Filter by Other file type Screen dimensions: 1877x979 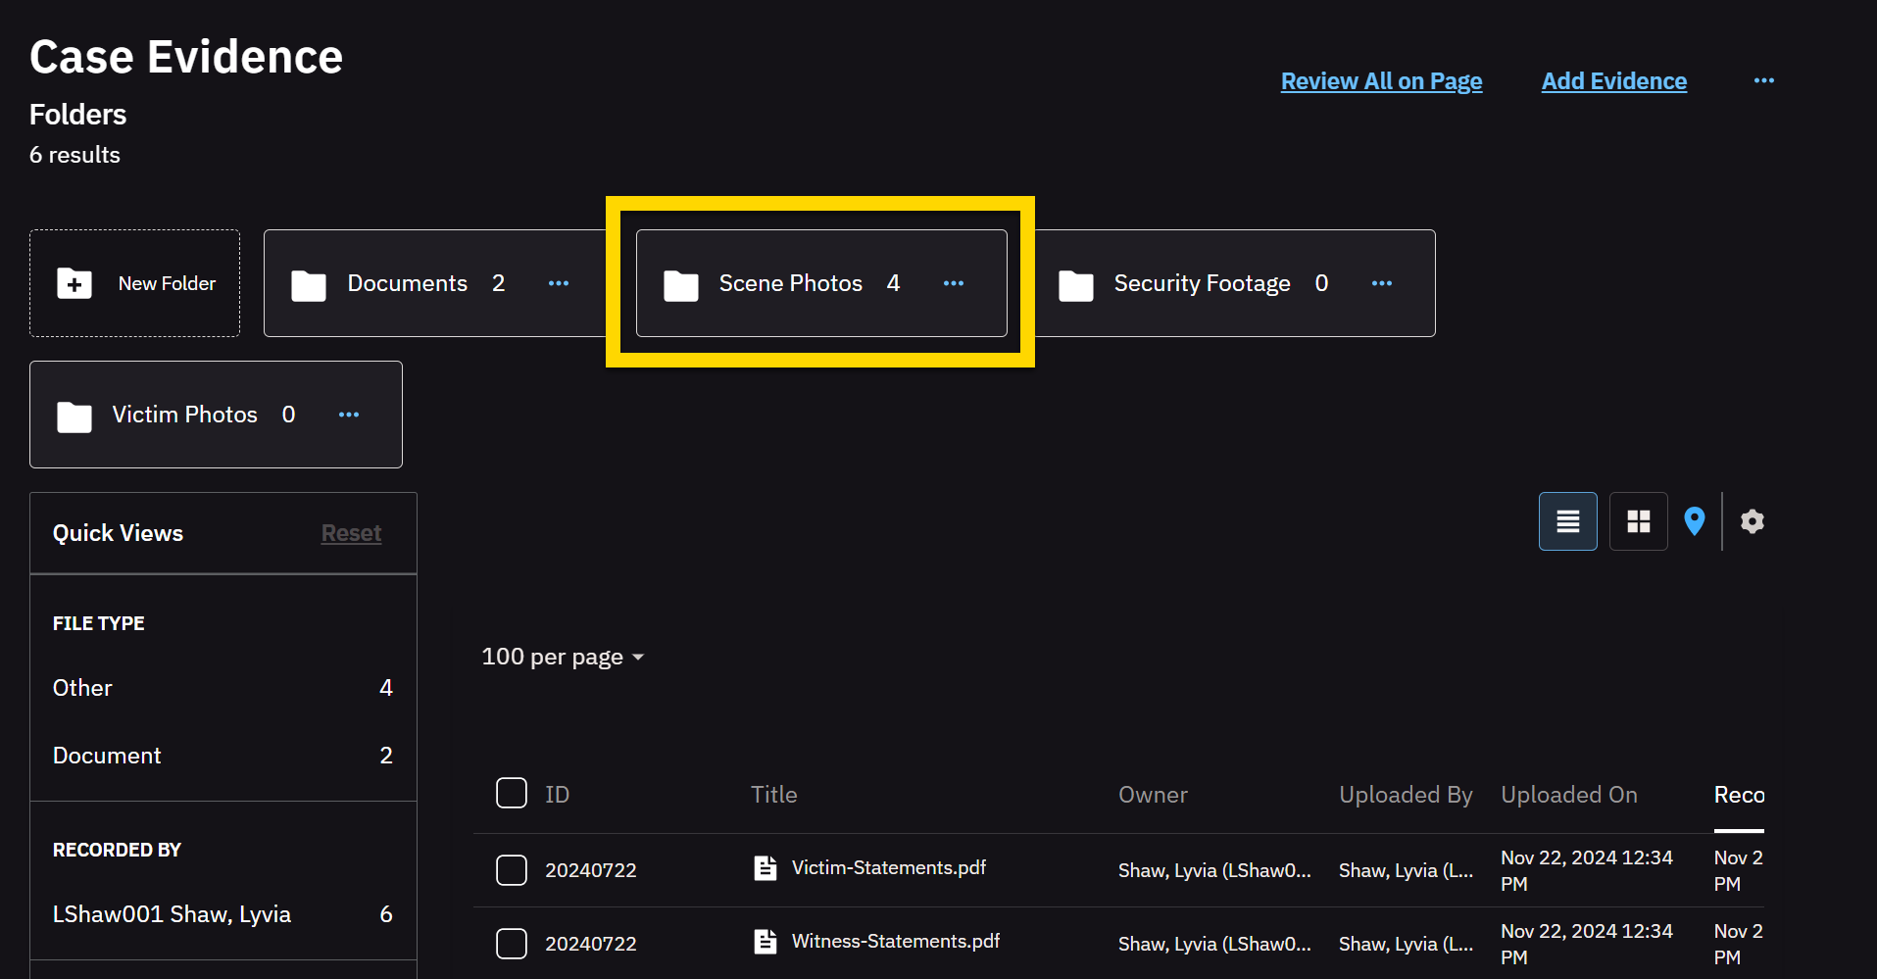coord(82,688)
